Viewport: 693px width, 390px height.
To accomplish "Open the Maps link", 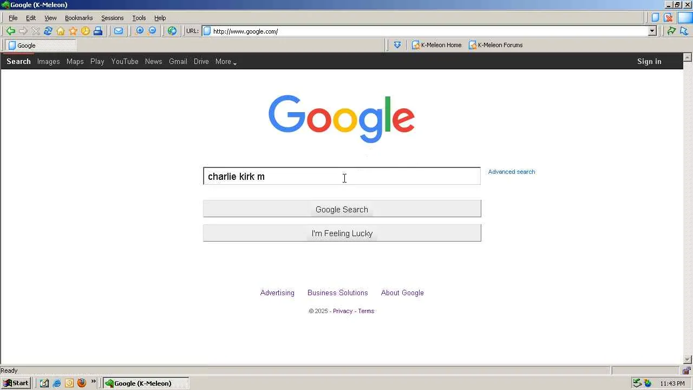I will 75,62.
